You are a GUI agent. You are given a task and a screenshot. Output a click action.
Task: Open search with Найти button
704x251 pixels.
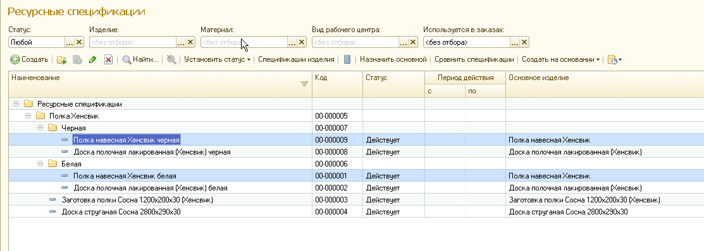tap(140, 59)
